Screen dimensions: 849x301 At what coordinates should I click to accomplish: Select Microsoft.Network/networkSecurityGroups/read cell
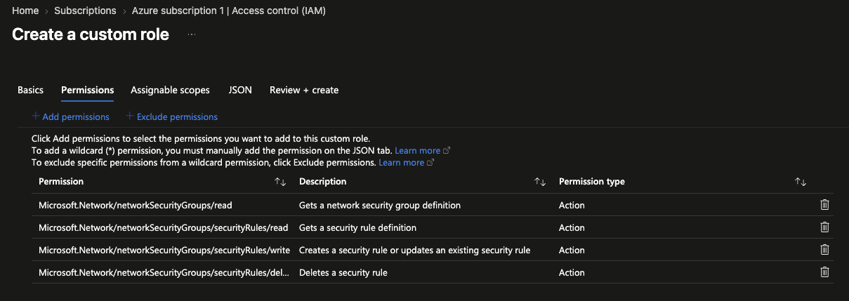click(136, 205)
